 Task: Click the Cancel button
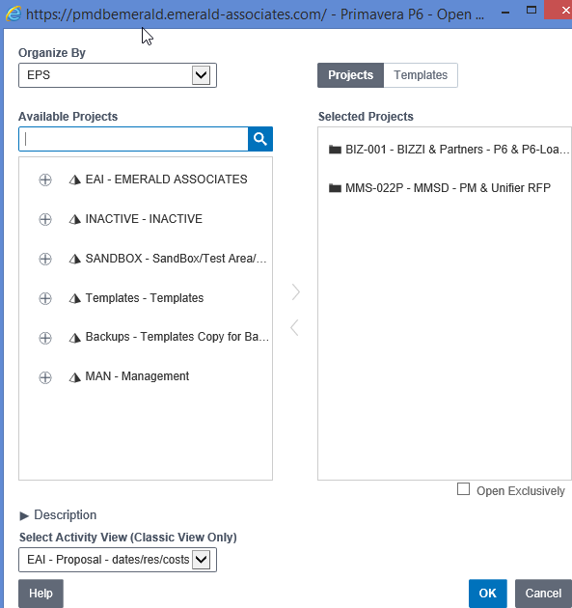pos(543,594)
